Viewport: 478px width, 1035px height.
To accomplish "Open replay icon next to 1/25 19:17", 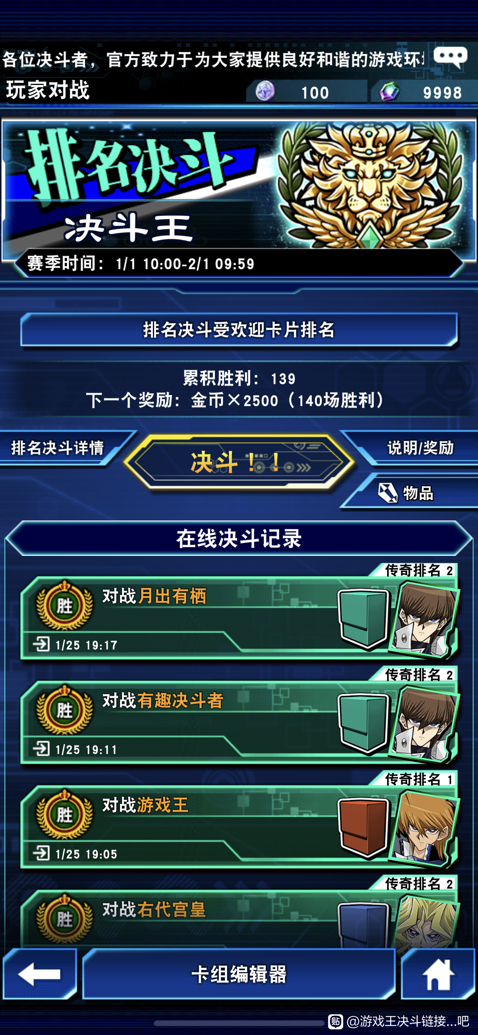I will click(x=41, y=644).
